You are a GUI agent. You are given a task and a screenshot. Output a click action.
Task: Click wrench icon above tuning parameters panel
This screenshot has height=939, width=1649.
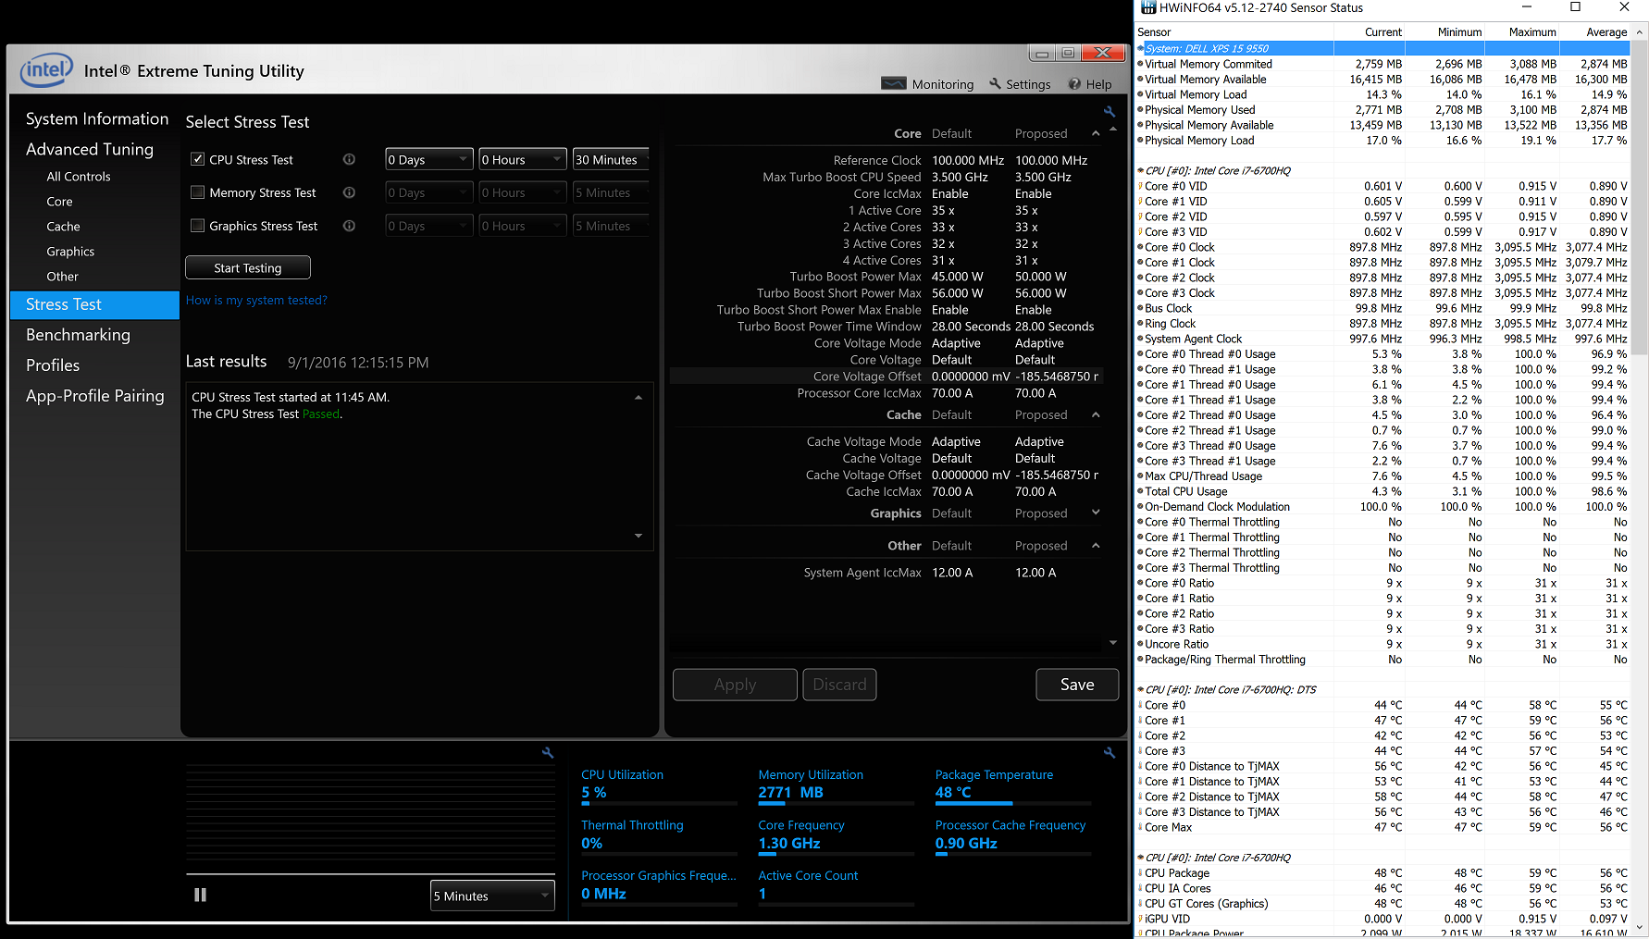tap(1110, 112)
